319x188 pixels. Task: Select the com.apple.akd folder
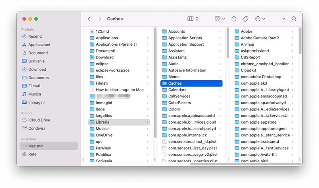264,83
